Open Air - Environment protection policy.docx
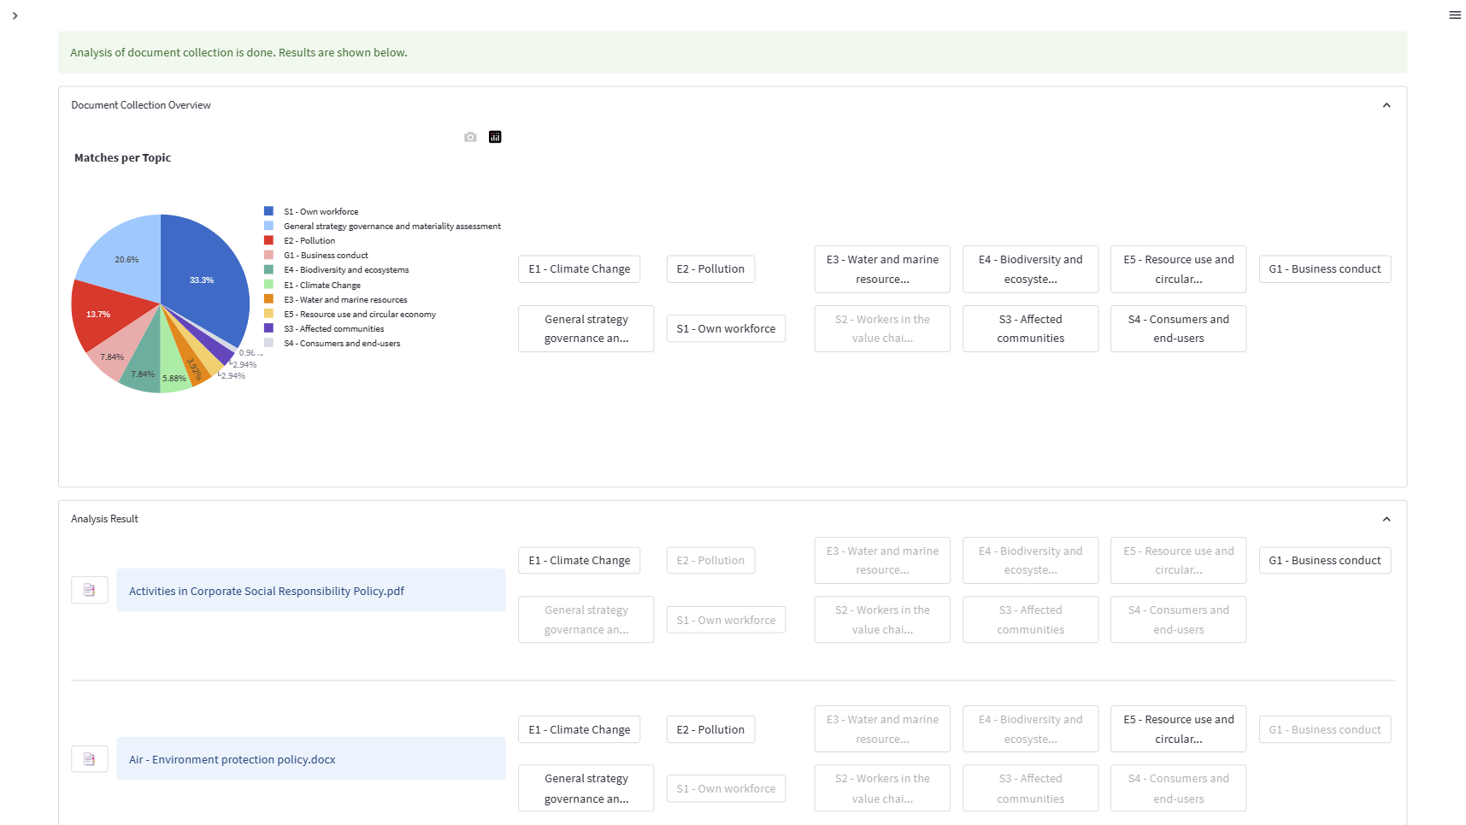The image size is (1466, 825). click(x=233, y=759)
